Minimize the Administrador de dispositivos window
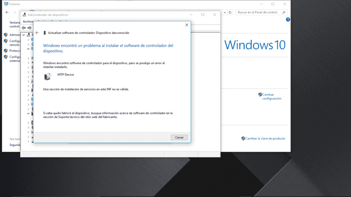The image size is (351, 197). point(191,15)
